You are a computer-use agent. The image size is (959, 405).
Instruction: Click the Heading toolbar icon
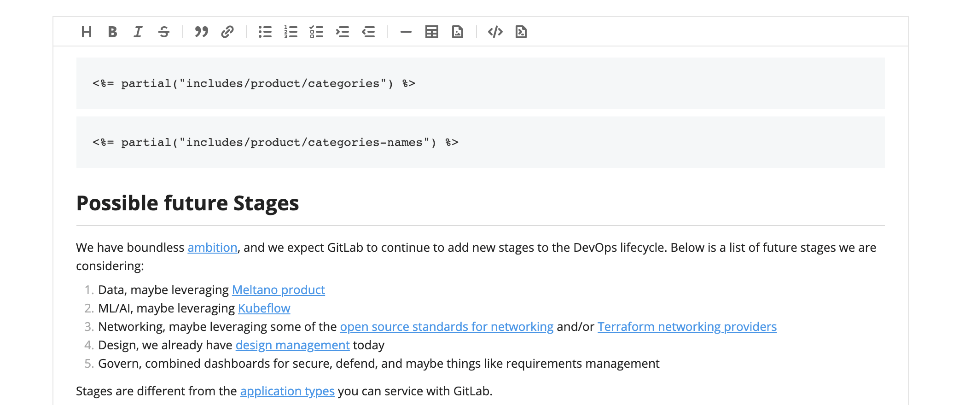pyautogui.click(x=86, y=32)
